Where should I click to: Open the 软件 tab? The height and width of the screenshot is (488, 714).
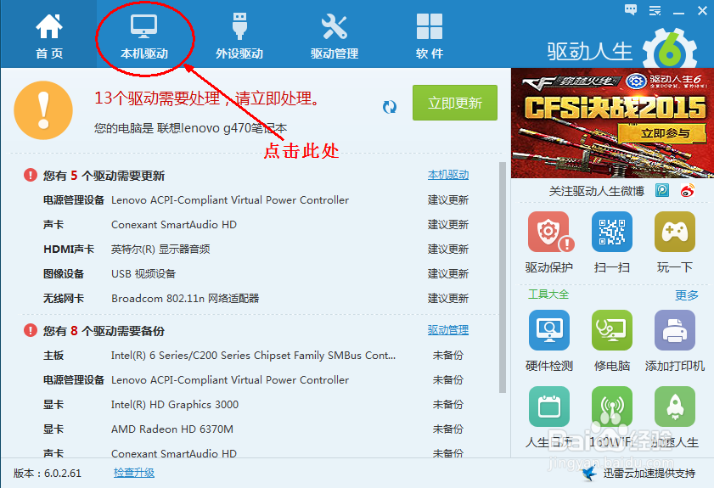coord(429,36)
